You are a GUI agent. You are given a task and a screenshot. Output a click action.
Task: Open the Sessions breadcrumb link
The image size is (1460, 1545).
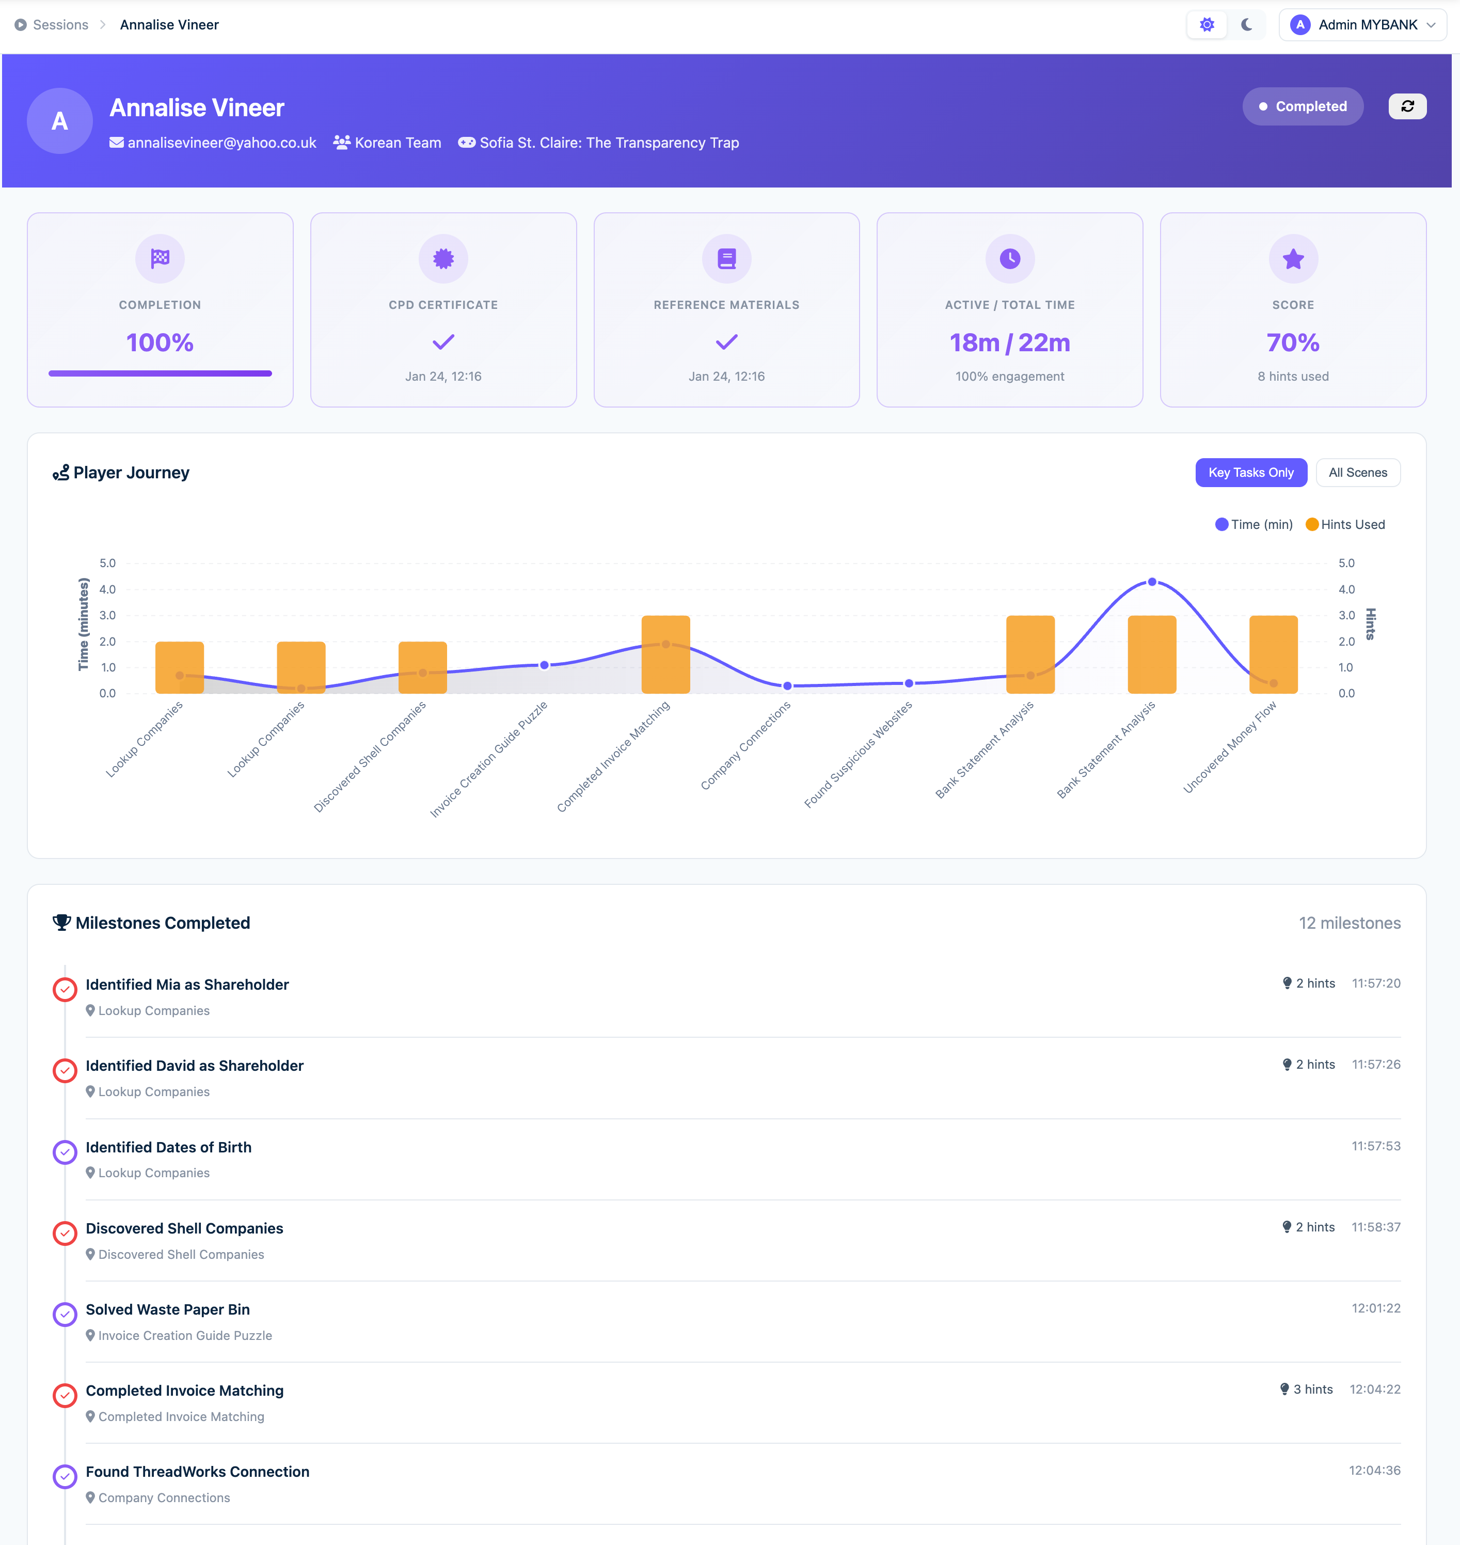pyautogui.click(x=61, y=25)
